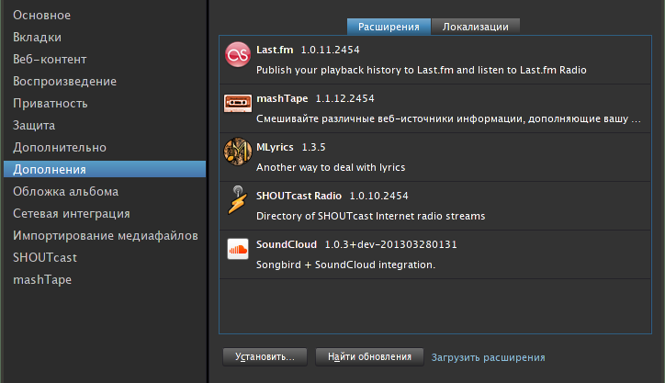Open the Защита section

(34, 126)
